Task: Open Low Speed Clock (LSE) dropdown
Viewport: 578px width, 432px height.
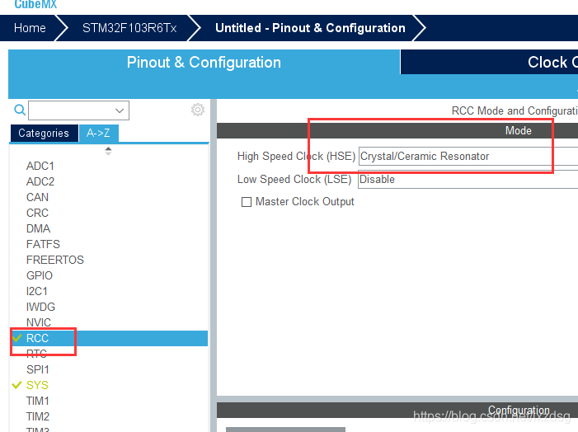Action: 468,179
